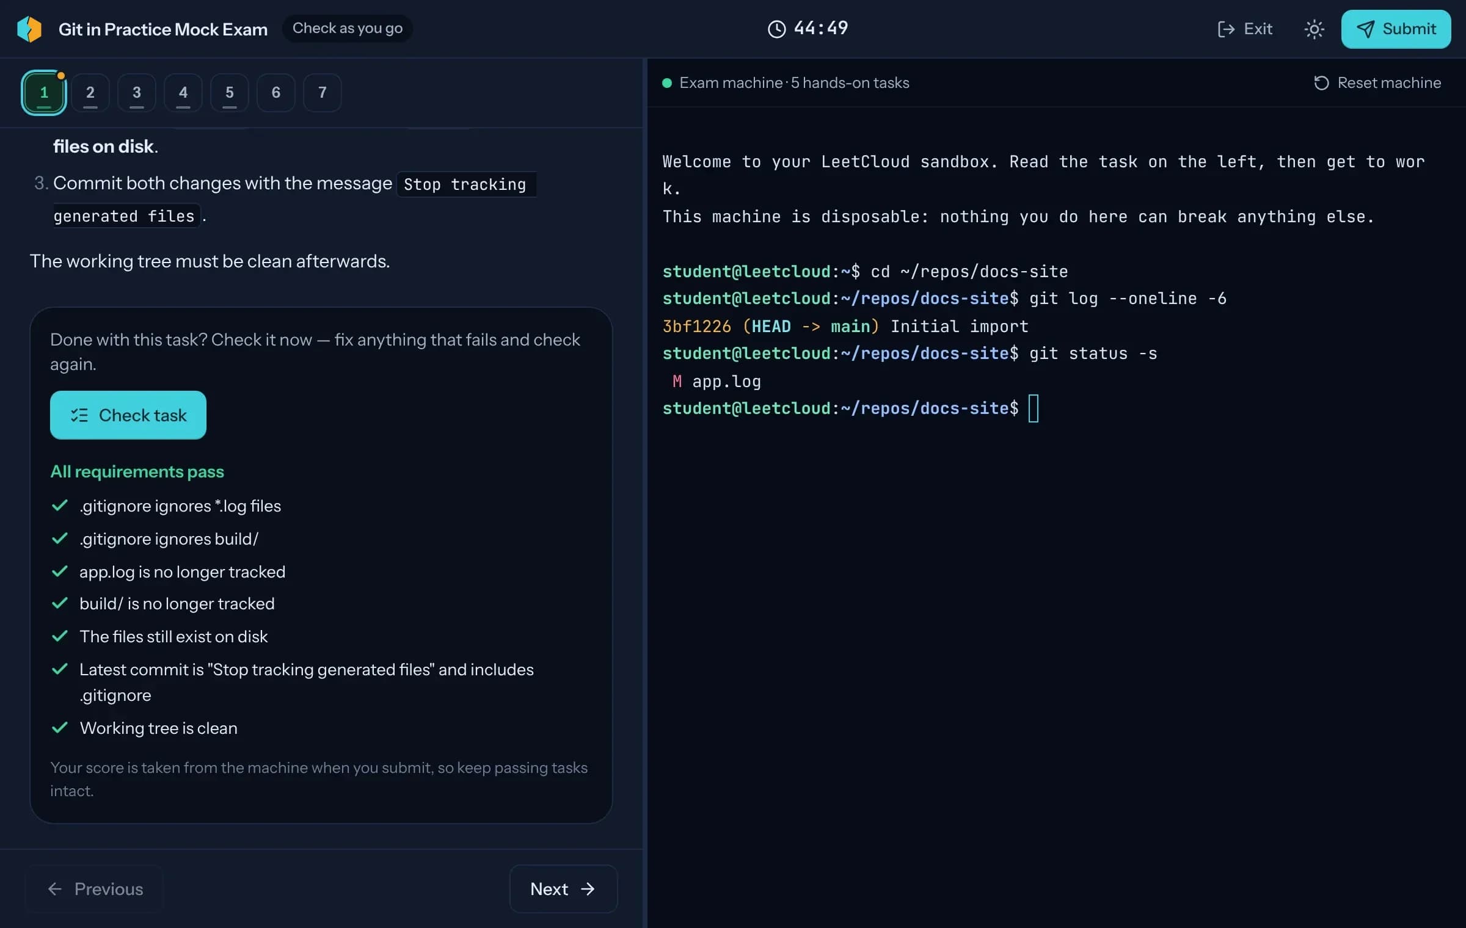Go to question 7 tab
1466x928 pixels.
pyautogui.click(x=323, y=92)
